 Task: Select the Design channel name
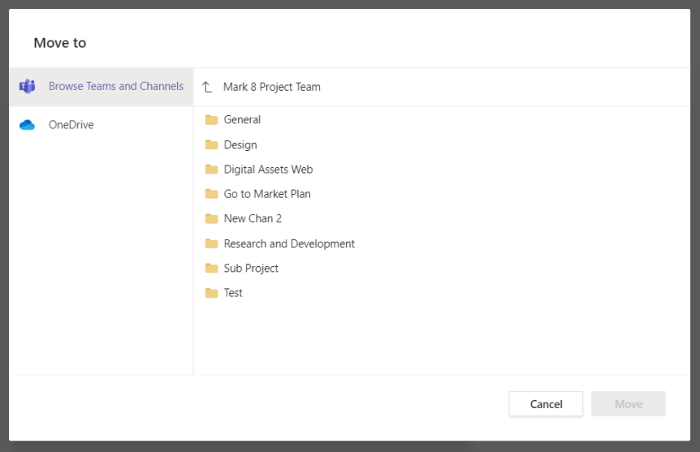(240, 145)
